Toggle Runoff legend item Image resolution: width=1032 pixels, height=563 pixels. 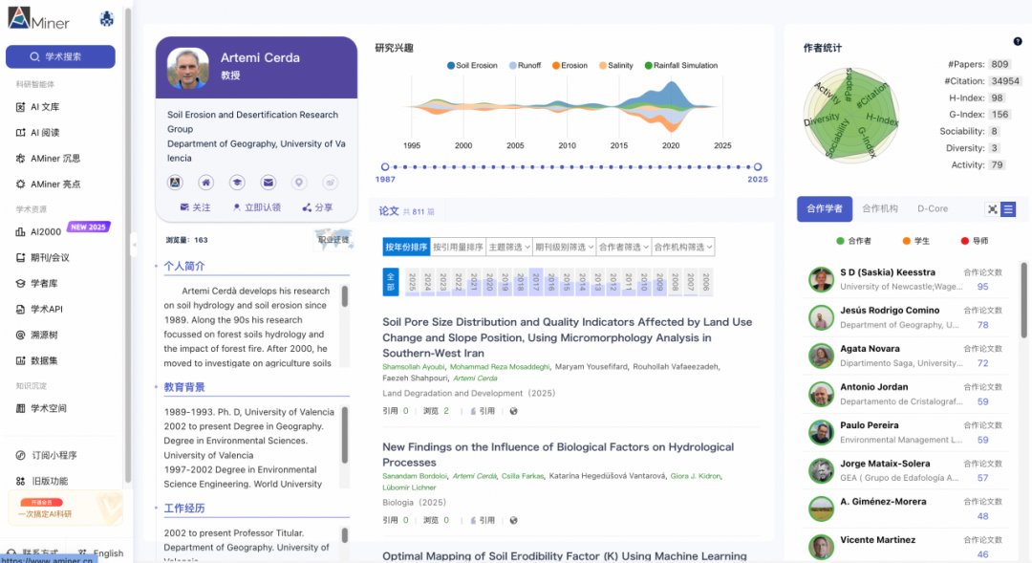tap(525, 65)
